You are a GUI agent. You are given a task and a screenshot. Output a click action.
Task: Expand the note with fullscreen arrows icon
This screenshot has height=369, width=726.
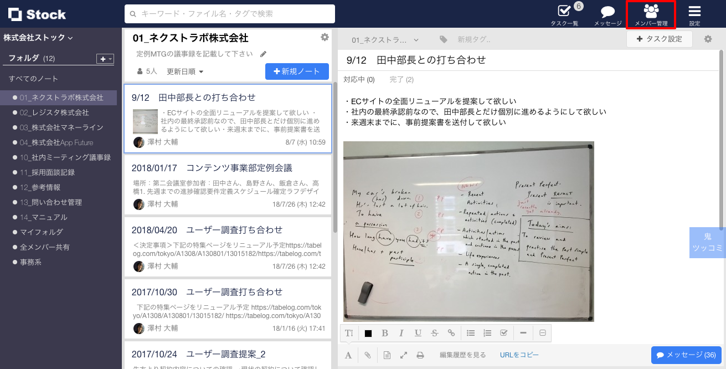pyautogui.click(x=403, y=355)
